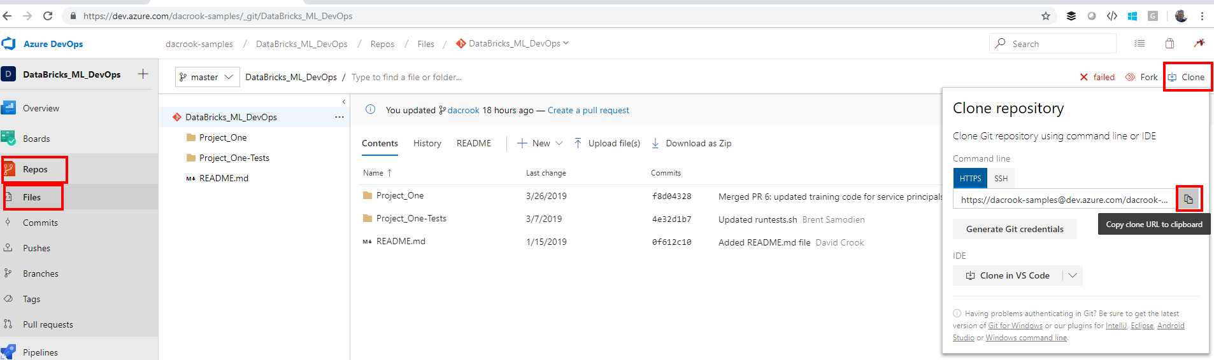Open Pipelines in the sidebar
This screenshot has height=360, width=1214.
point(40,352)
